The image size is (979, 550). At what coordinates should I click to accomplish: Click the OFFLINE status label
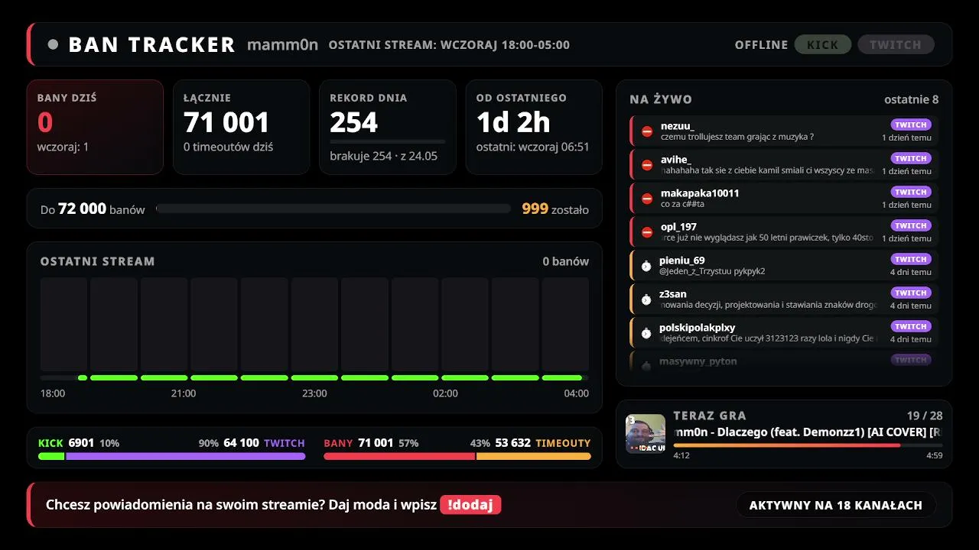(761, 44)
